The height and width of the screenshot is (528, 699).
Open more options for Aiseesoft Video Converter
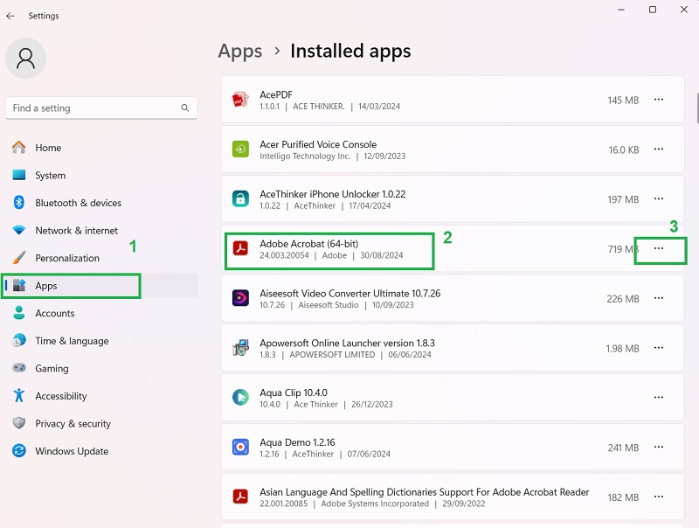tap(659, 298)
